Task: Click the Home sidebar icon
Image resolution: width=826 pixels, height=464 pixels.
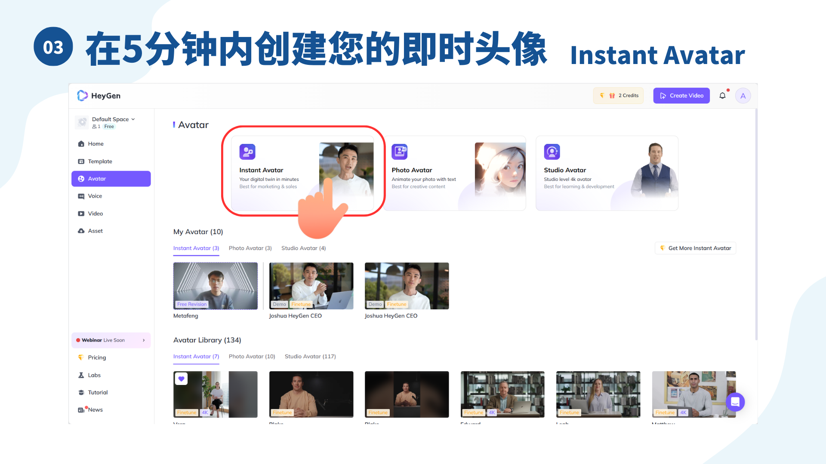Action: tap(81, 144)
